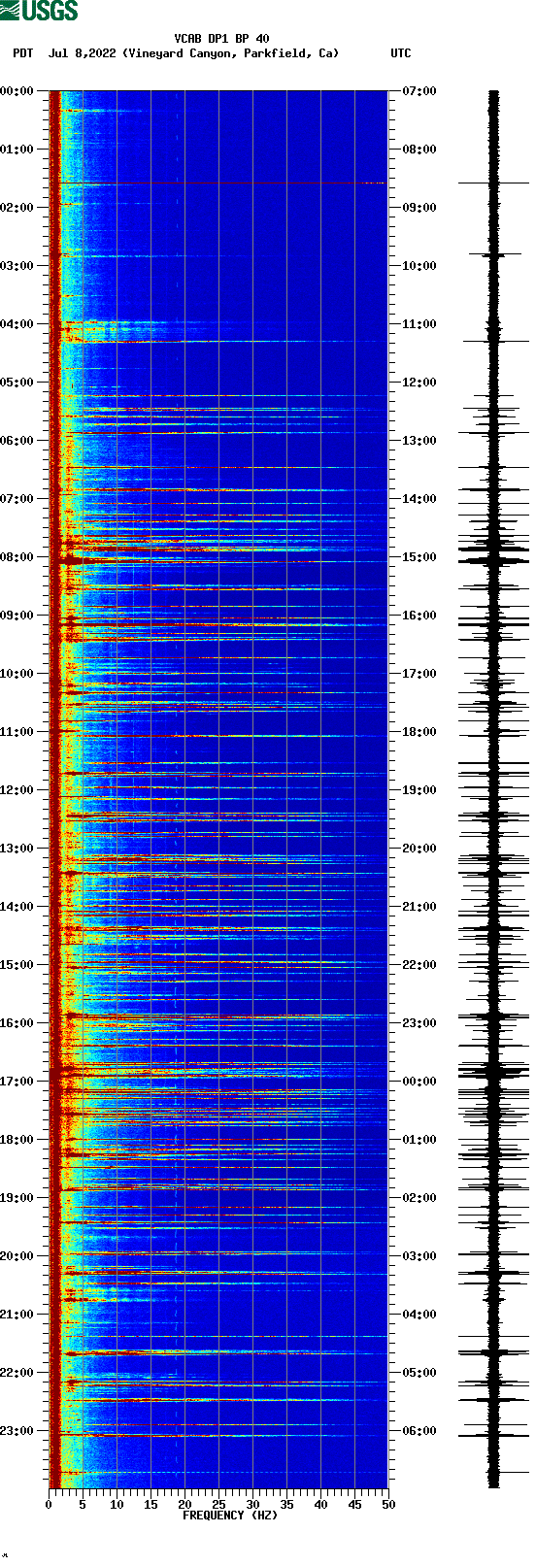Click the 10:00 label on PDT axis

tap(17, 674)
